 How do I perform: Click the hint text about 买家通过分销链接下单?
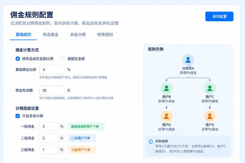[x=73, y=77]
